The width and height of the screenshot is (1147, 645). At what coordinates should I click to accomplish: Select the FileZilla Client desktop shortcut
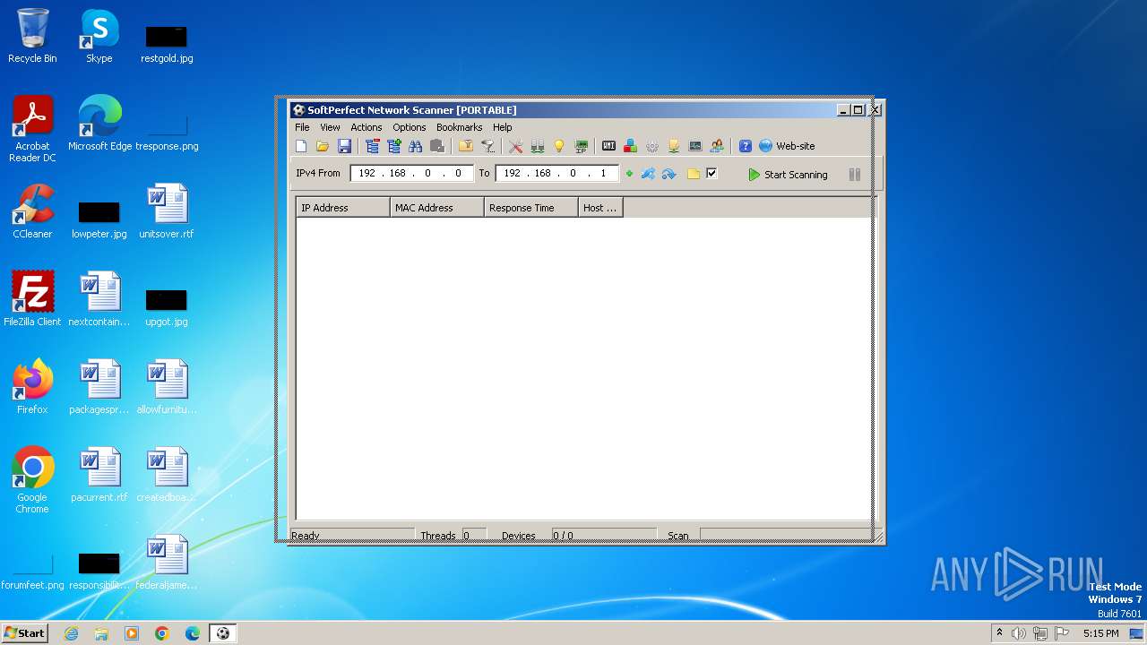click(32, 299)
